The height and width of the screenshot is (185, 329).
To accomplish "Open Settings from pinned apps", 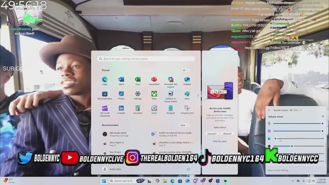I will 138,95.
